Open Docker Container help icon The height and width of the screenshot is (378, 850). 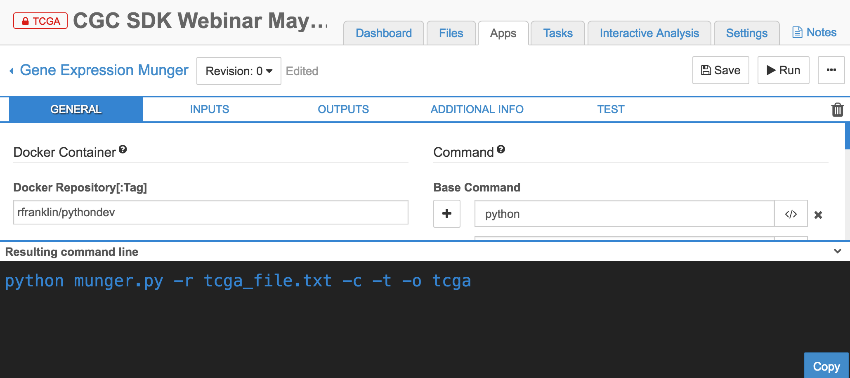pos(123,149)
